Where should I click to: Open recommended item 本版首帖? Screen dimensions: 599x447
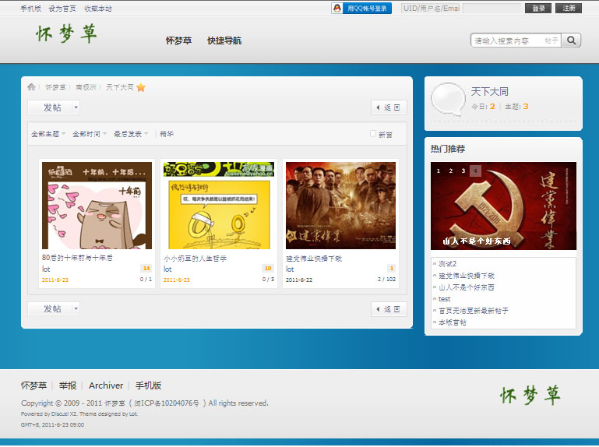click(453, 322)
